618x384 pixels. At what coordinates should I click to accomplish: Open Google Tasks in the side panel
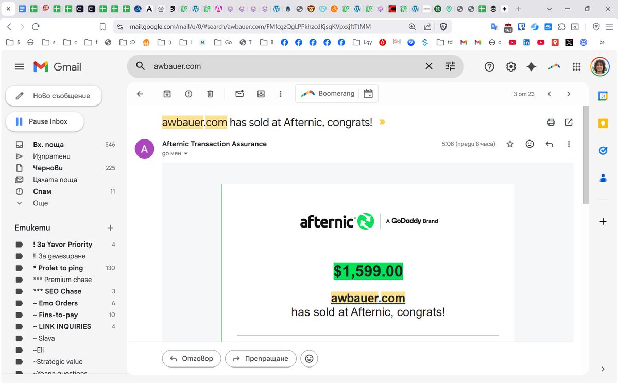(603, 151)
